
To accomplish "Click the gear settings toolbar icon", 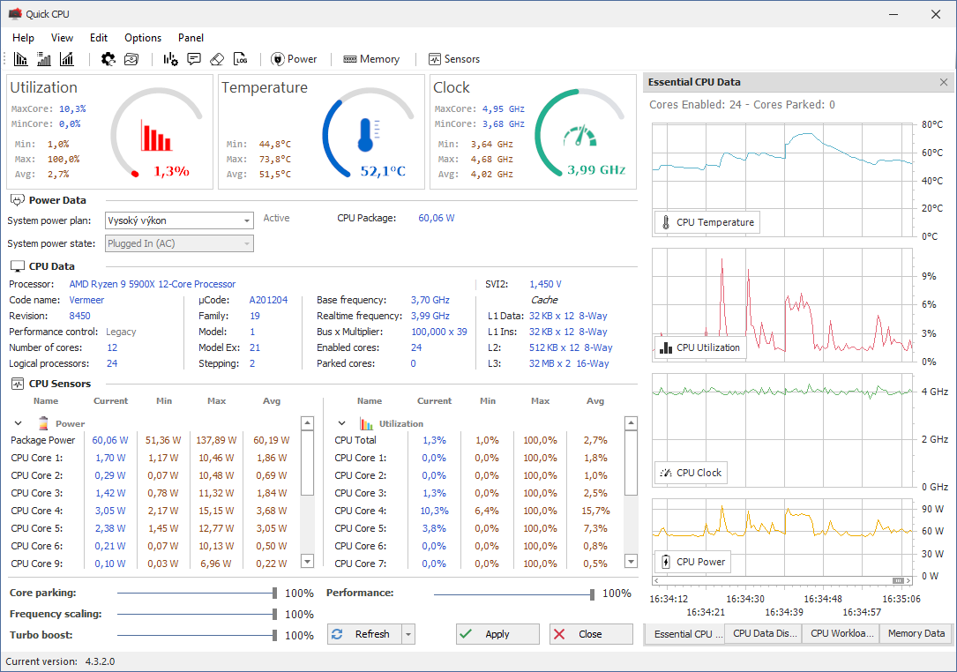I will pos(108,59).
